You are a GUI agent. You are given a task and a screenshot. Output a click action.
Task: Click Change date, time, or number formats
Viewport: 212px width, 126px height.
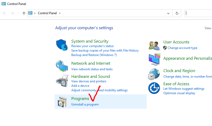(x=188, y=77)
